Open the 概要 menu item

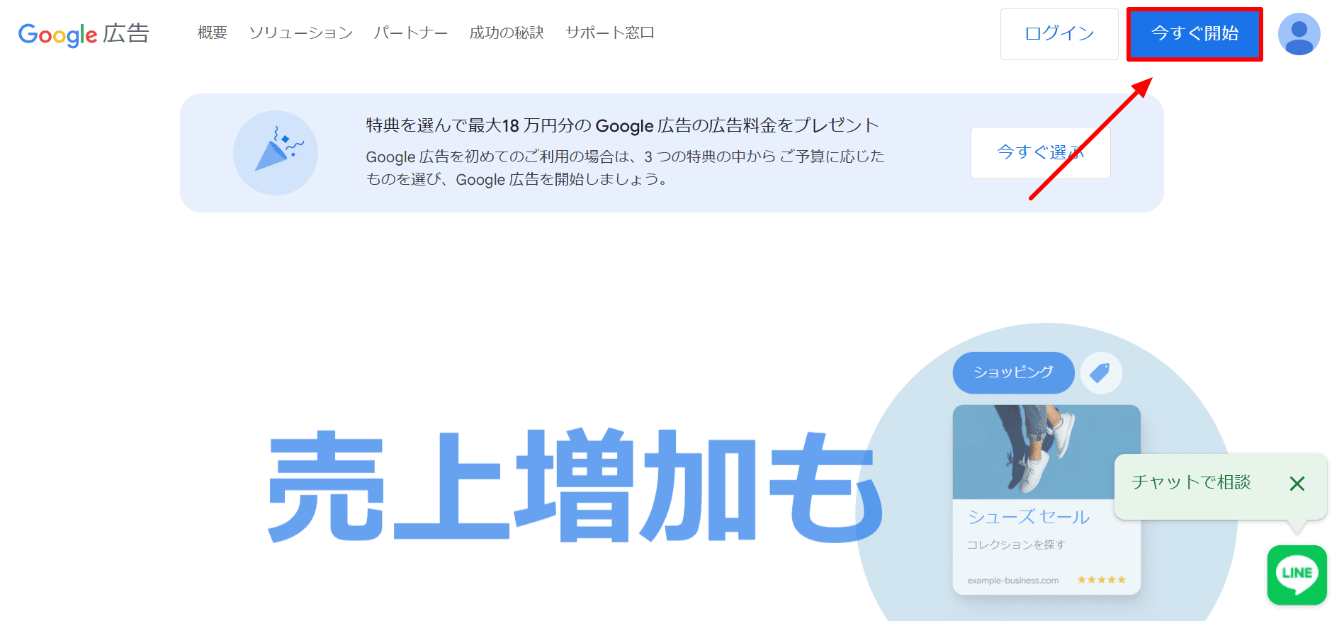[x=212, y=33]
